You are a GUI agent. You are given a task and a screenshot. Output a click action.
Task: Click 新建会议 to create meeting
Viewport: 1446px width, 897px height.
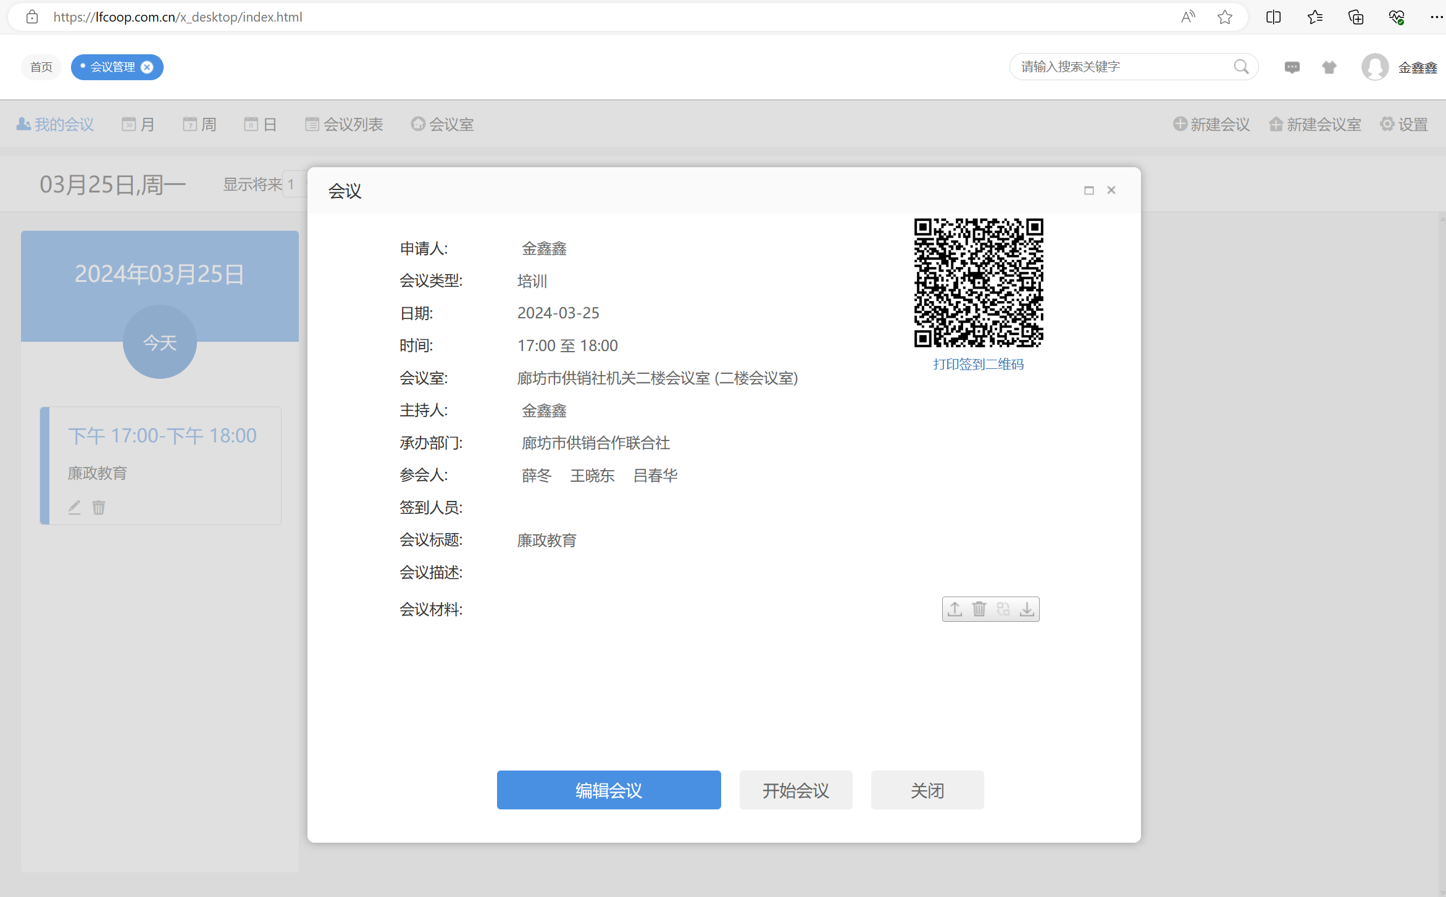click(1211, 125)
